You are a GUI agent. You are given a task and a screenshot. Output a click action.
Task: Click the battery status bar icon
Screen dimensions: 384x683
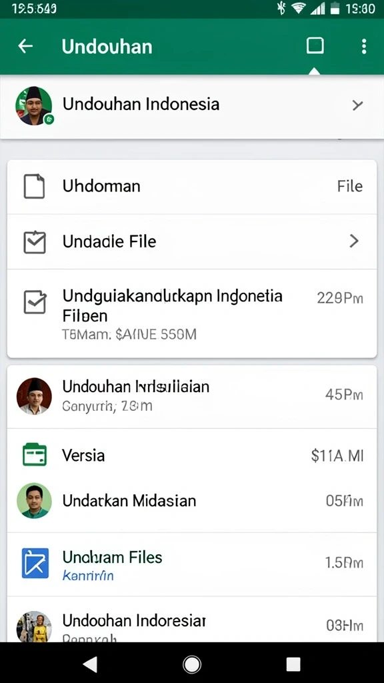(335, 8)
